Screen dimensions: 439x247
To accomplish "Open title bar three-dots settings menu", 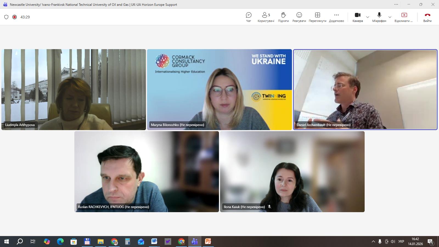I will [396, 4].
